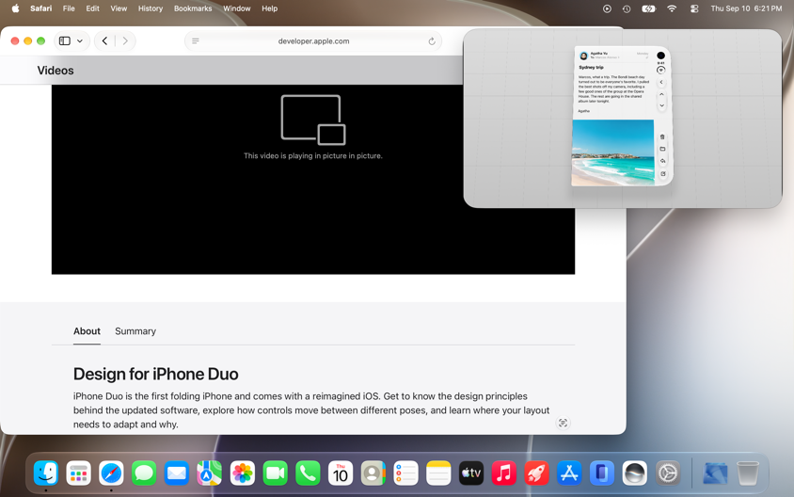Open the App Store from the Dock
This screenshot has height=497, width=794.
(x=569, y=473)
